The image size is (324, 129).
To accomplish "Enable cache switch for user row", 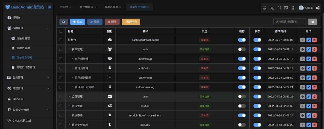I will (242, 97).
